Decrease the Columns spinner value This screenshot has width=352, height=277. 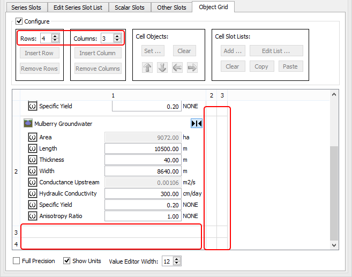point(117,41)
